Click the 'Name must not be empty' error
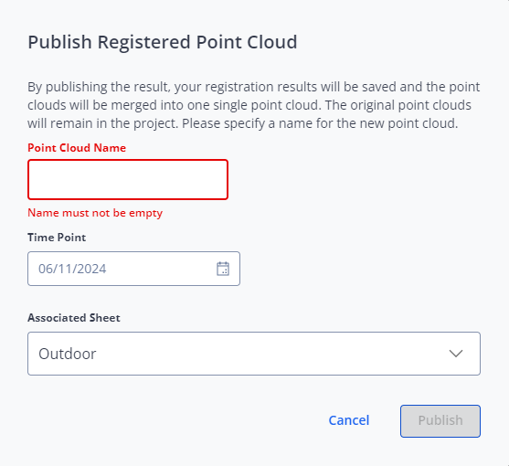Image resolution: width=509 pixels, height=466 pixels. (x=95, y=213)
